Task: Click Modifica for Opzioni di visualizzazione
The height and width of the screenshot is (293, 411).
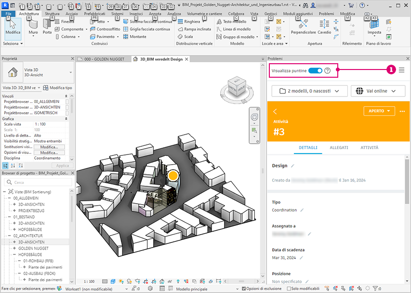Action: [x=49, y=153]
